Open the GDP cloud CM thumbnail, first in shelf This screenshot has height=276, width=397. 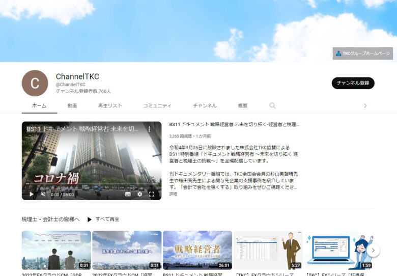tap(56, 250)
